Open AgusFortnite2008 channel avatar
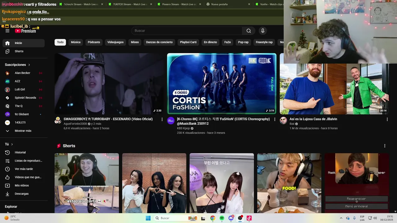This screenshot has height=223, width=397. 58,120
